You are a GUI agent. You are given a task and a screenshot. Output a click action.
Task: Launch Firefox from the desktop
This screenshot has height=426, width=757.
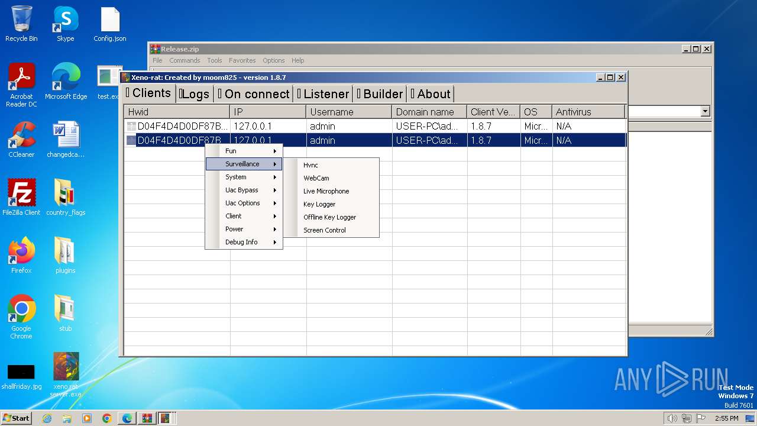(x=21, y=256)
